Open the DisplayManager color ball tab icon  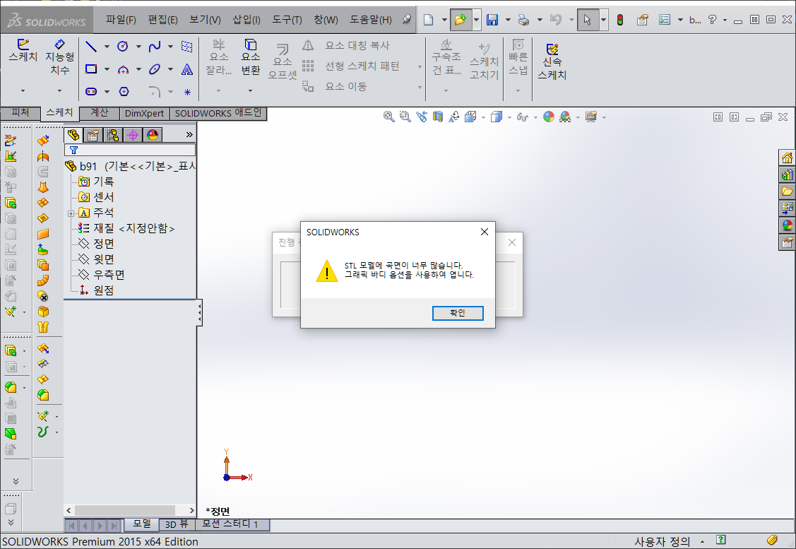(x=153, y=135)
